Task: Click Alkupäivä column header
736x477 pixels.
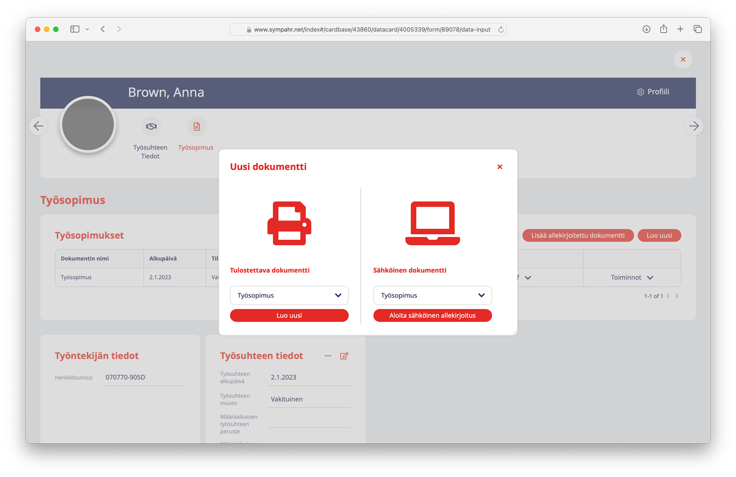Action: (x=163, y=258)
